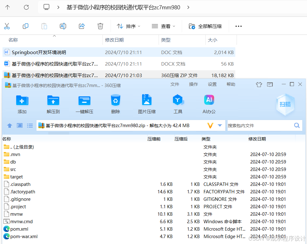Click 删除 delete icon in 360压缩

[x=116, y=104]
